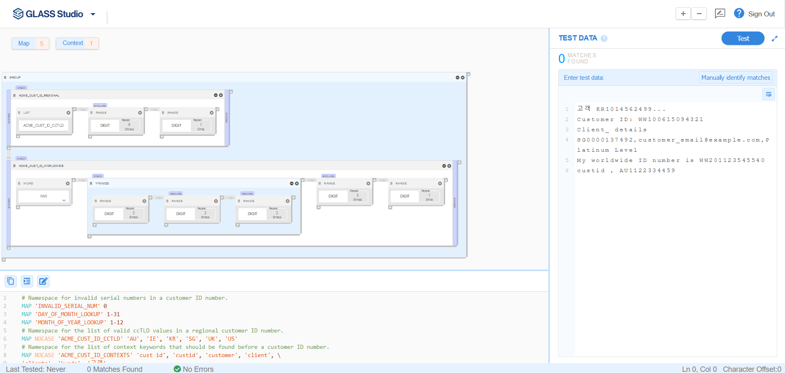The height and width of the screenshot is (373, 785).
Task: Click the left BOUND bar of WORLDWIDE
Action: pyautogui.click(x=9, y=203)
